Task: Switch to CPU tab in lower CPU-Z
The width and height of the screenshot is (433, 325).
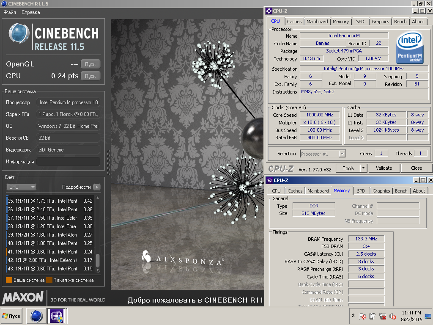Action: point(276,191)
